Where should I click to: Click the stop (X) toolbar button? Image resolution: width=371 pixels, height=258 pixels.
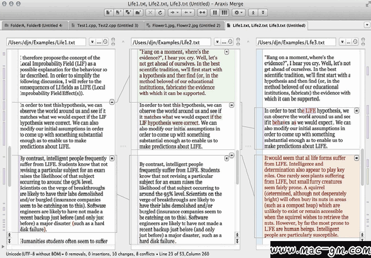tap(150, 13)
